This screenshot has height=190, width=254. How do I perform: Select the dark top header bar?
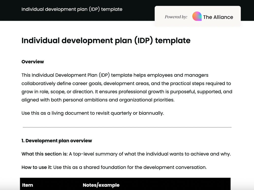[x=76, y=10]
